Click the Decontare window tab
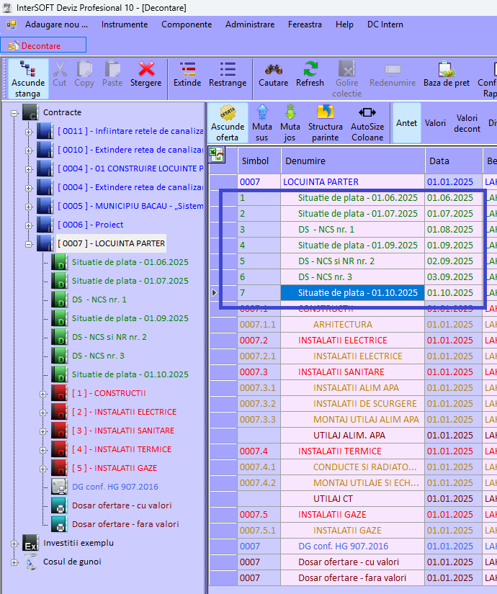This screenshot has width=497, height=594. tap(42, 45)
